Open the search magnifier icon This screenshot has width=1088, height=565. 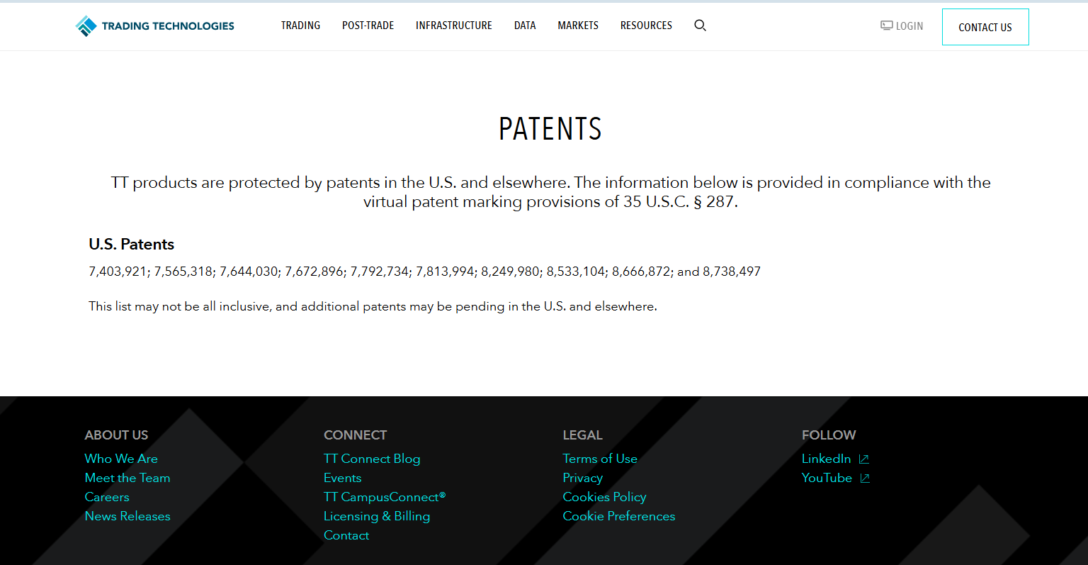click(x=700, y=26)
